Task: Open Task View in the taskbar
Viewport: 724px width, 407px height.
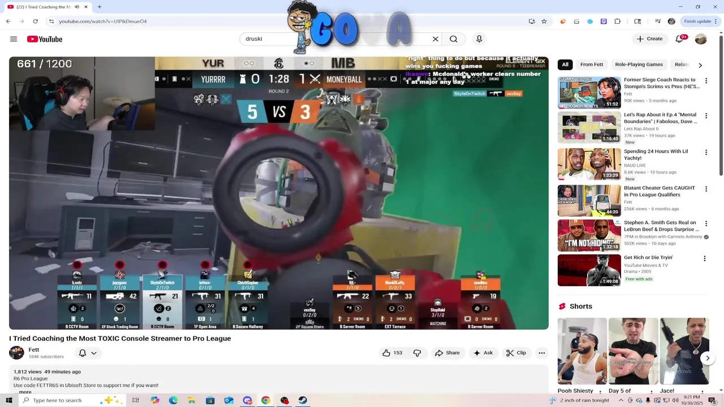Action: [136, 400]
